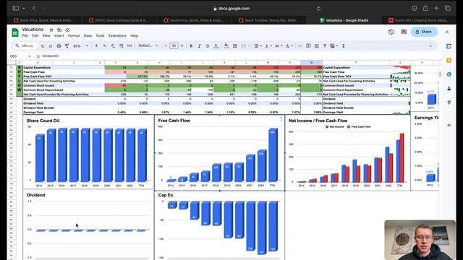The image size is (463, 260).
Task: Format as percent icon
Action: point(104,46)
